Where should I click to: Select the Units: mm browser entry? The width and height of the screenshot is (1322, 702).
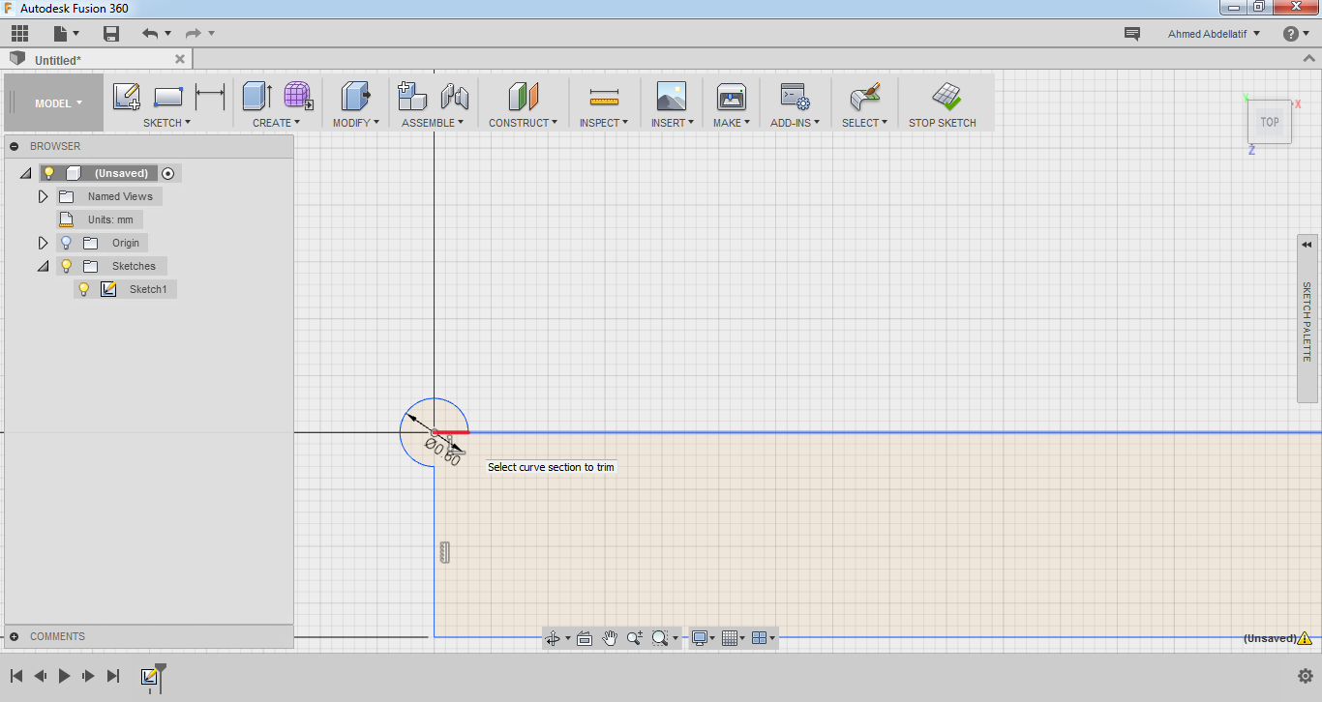pyautogui.click(x=100, y=219)
